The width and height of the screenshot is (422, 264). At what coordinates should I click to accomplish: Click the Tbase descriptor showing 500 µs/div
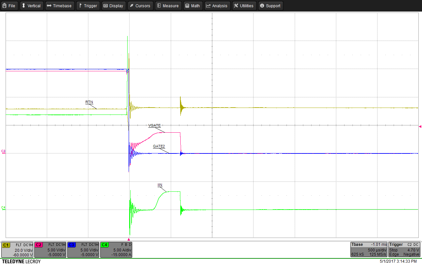(369, 250)
